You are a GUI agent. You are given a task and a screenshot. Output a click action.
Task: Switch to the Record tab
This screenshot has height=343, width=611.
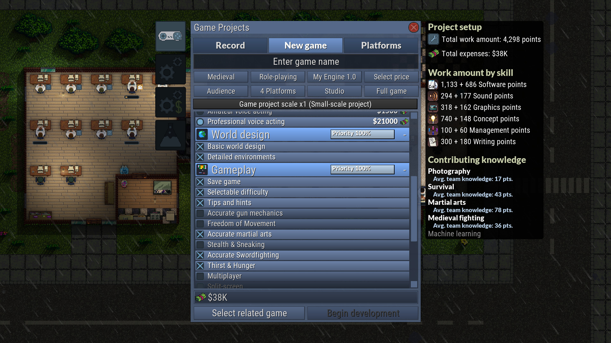click(x=230, y=45)
